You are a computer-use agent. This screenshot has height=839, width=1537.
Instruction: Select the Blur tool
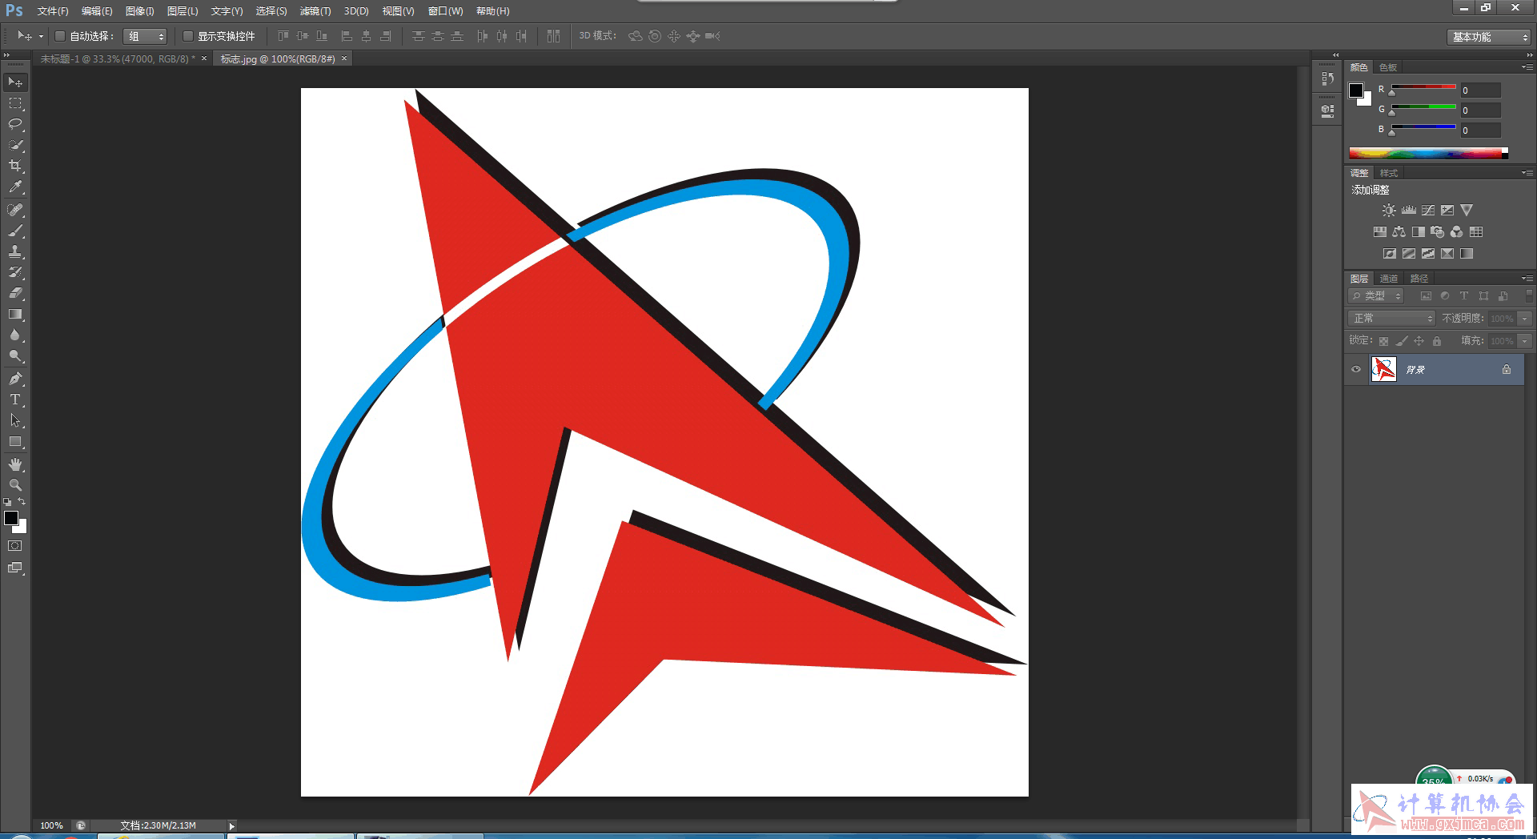15,335
